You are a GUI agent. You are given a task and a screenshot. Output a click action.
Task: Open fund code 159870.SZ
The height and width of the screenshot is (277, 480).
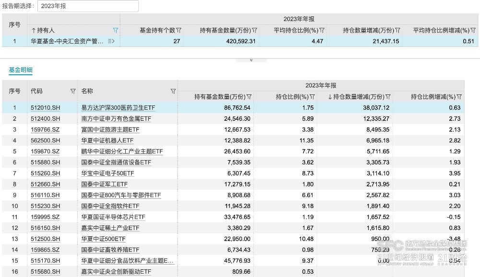pyautogui.click(x=45, y=151)
